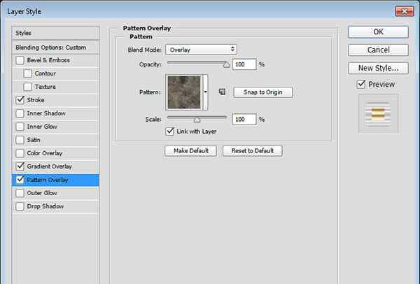Select the Color Overlay row label
This screenshot has height=284, width=420.
pos(45,153)
